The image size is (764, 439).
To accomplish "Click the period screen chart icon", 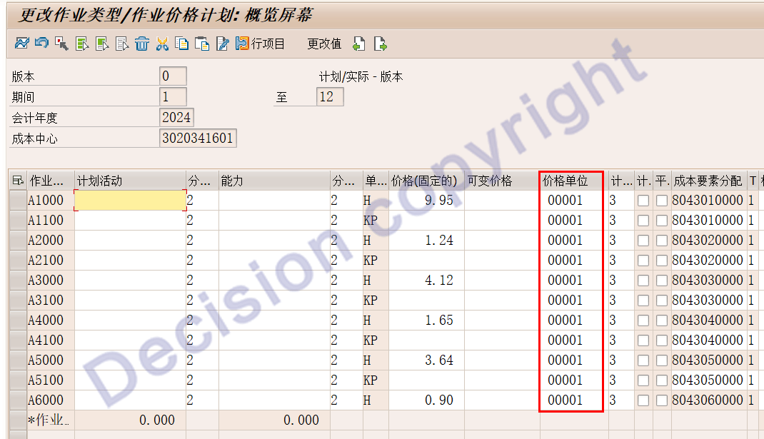I will click(x=21, y=44).
